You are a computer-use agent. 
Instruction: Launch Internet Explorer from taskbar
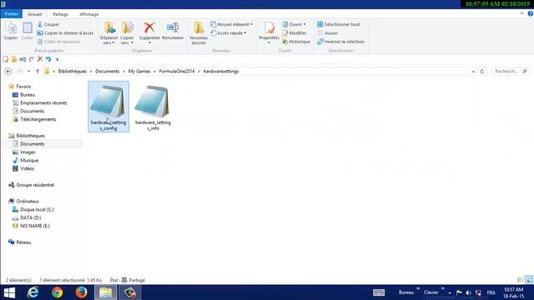pyautogui.click(x=33, y=292)
